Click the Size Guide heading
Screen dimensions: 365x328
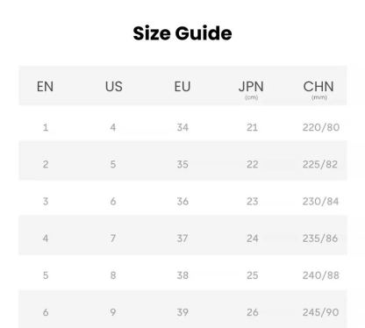coord(182,33)
